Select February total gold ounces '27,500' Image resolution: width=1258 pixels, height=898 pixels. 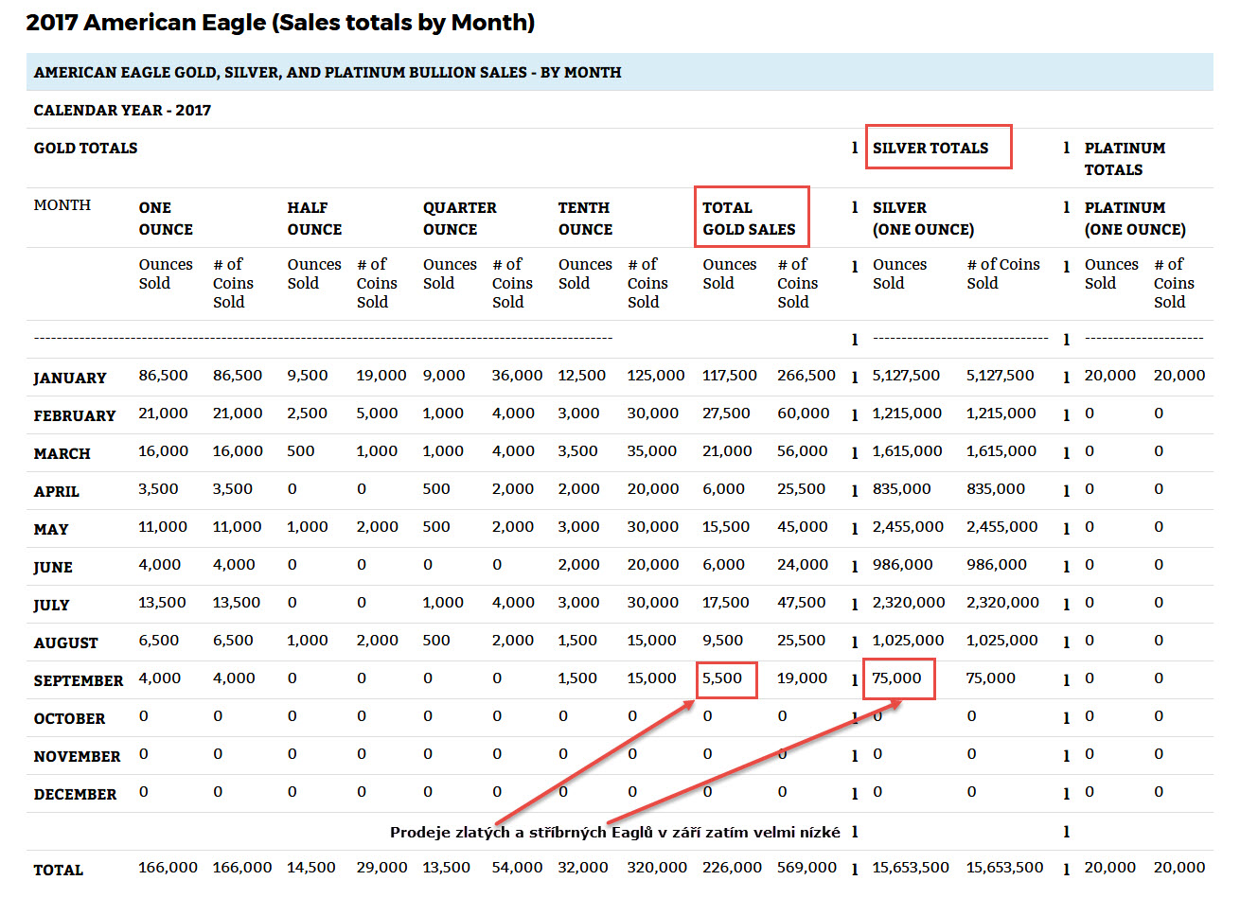click(725, 414)
